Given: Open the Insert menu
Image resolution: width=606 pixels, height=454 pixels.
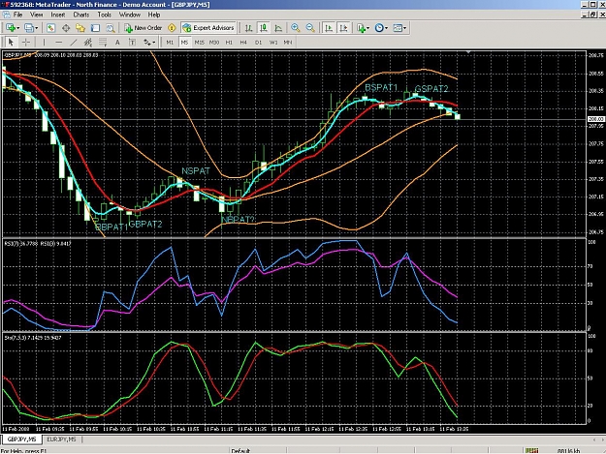Looking at the screenshot, I should pos(58,15).
